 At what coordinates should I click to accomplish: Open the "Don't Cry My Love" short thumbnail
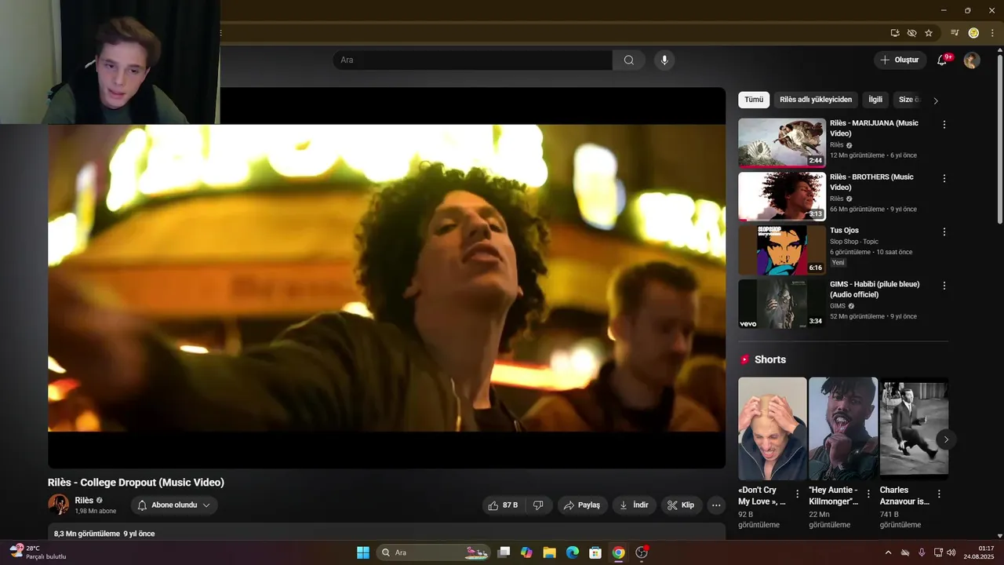click(x=773, y=428)
